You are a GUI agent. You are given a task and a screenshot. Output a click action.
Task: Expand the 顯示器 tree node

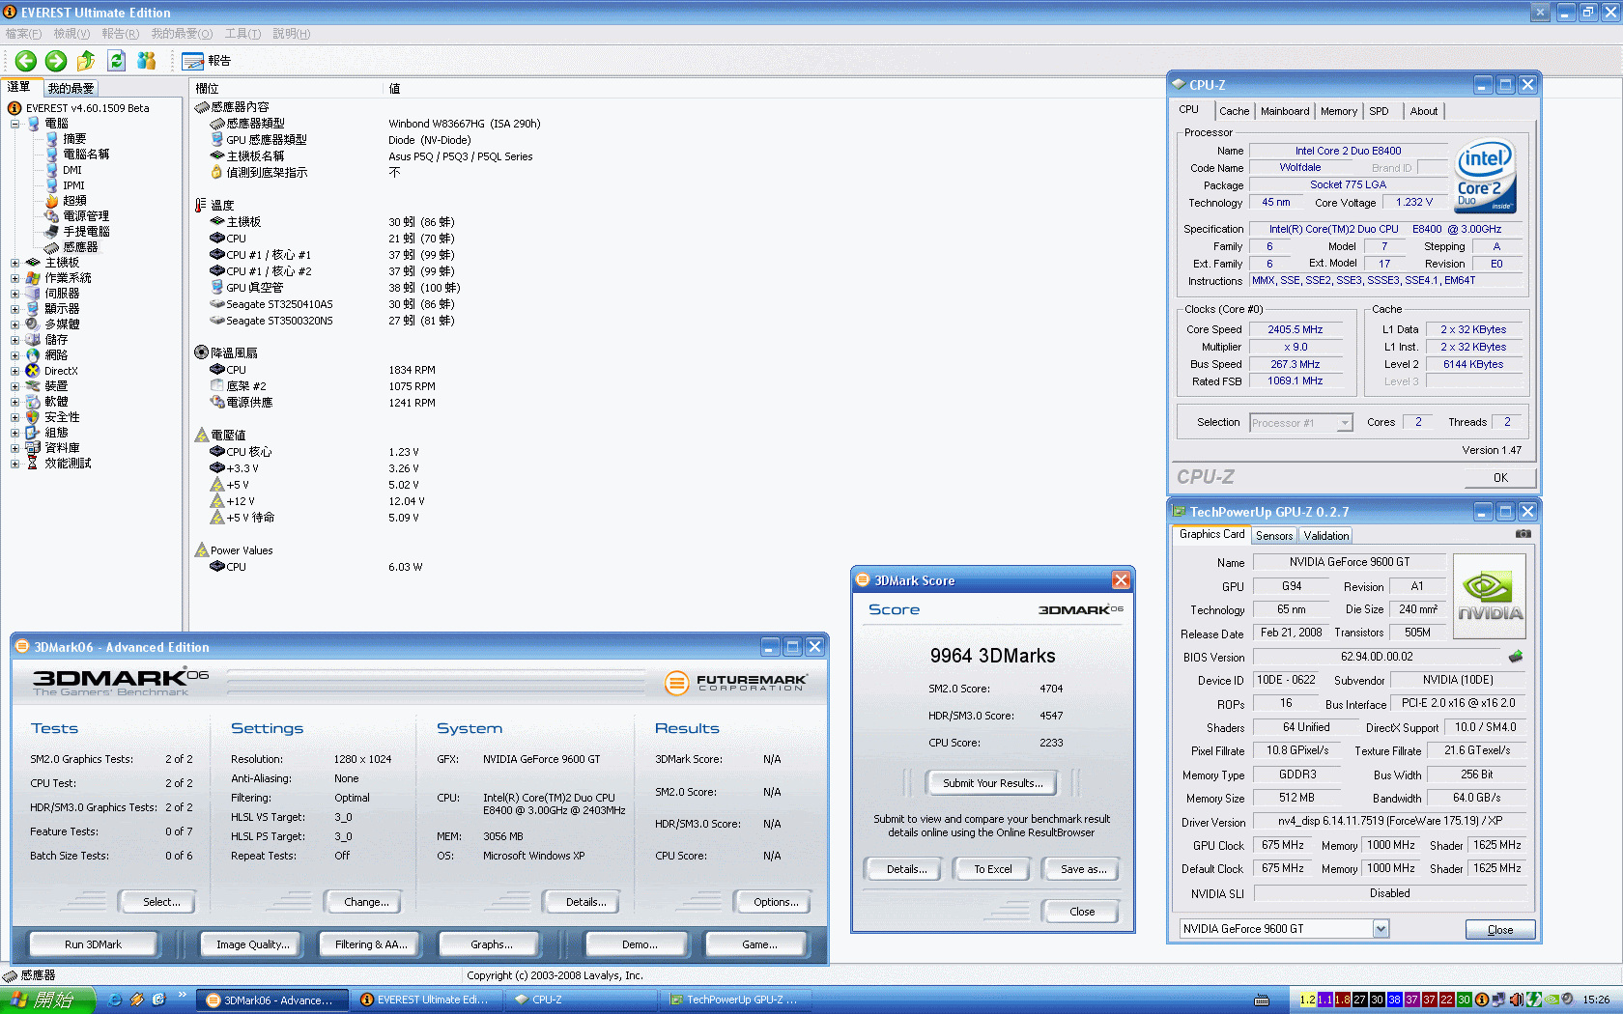[14, 309]
